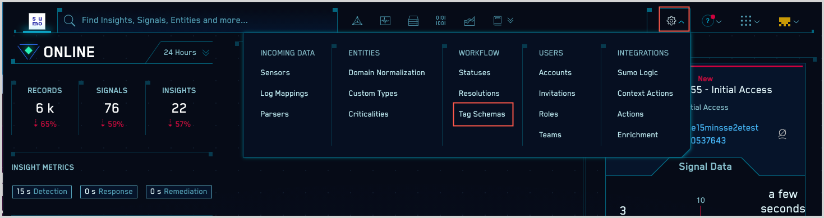Click the search magnifier icon
This screenshot has width=824, height=218.
click(70, 21)
